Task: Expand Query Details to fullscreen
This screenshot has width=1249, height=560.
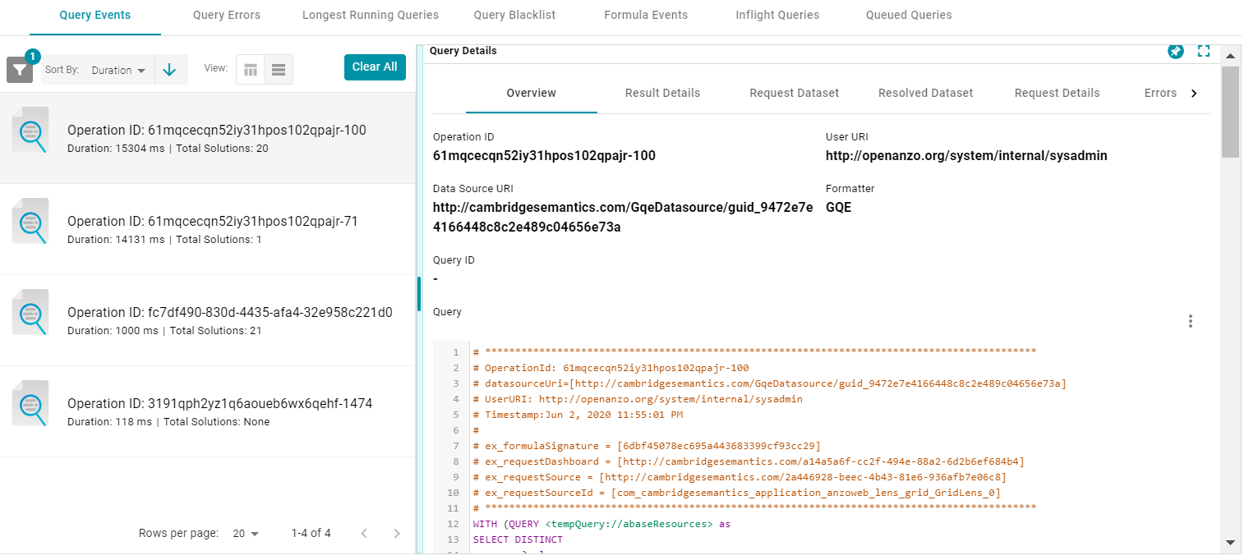Action: pos(1204,51)
